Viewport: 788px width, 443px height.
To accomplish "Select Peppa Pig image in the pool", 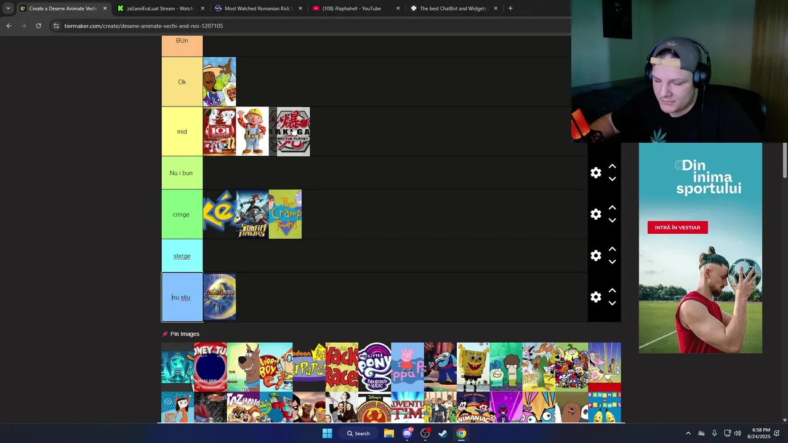I will pos(408,367).
